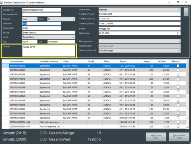The image size is (191, 144).
Task: Click into the Notizen text area
Action: point(48,51)
